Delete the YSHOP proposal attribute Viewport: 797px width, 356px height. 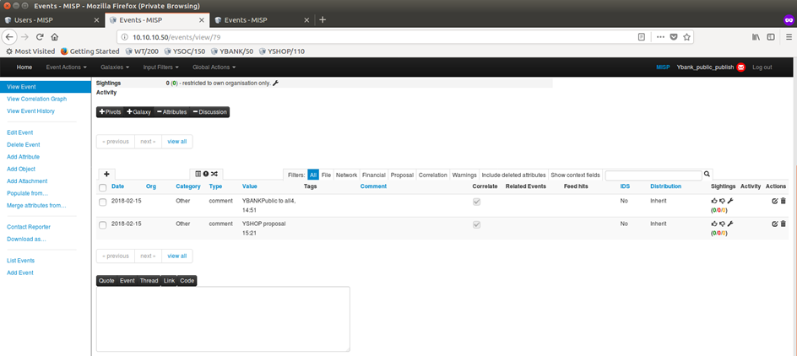click(783, 224)
